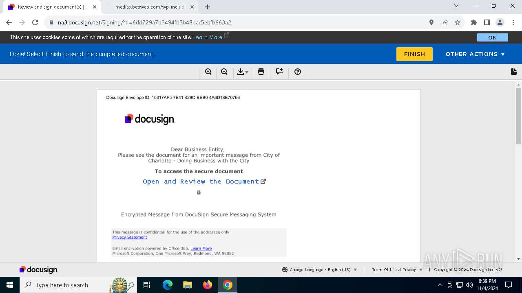Expand the OTHER ACTIONS menu
522x293 pixels.
[475, 54]
